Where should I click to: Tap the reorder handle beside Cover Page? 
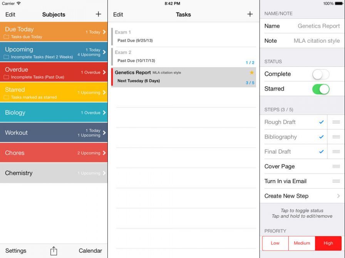(336, 166)
